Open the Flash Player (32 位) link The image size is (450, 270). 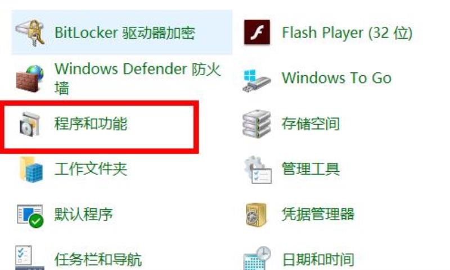pos(347,33)
